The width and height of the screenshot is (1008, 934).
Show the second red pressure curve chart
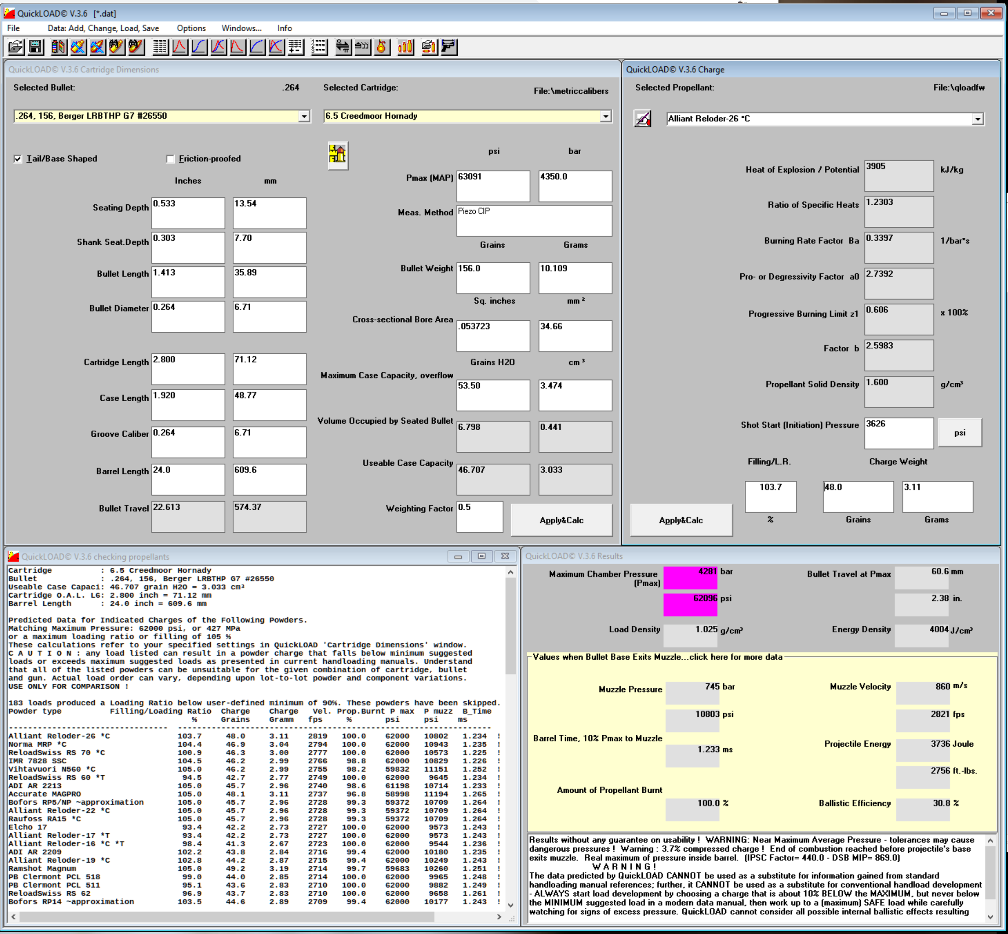[237, 47]
